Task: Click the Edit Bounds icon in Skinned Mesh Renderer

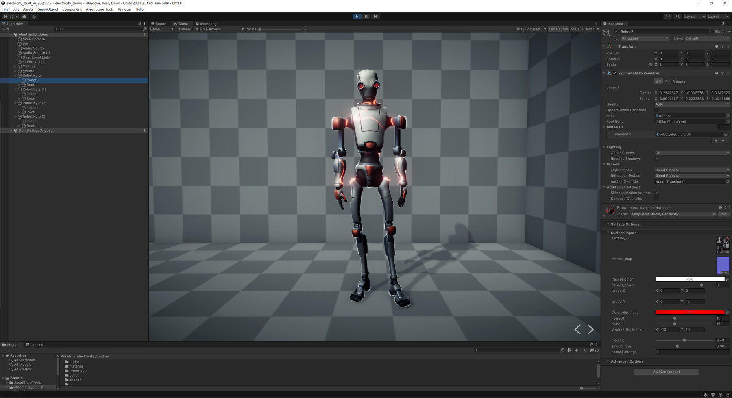Action: [x=659, y=81]
